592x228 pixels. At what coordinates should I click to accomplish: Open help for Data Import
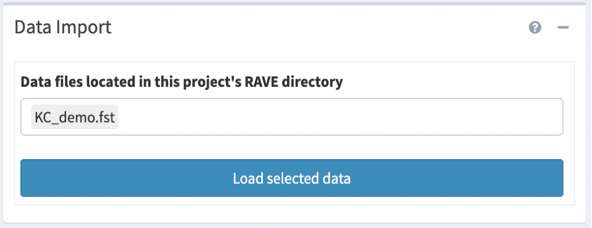(x=535, y=27)
